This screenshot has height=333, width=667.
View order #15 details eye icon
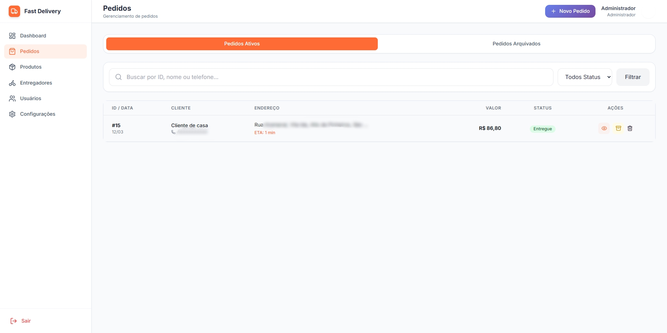604,128
